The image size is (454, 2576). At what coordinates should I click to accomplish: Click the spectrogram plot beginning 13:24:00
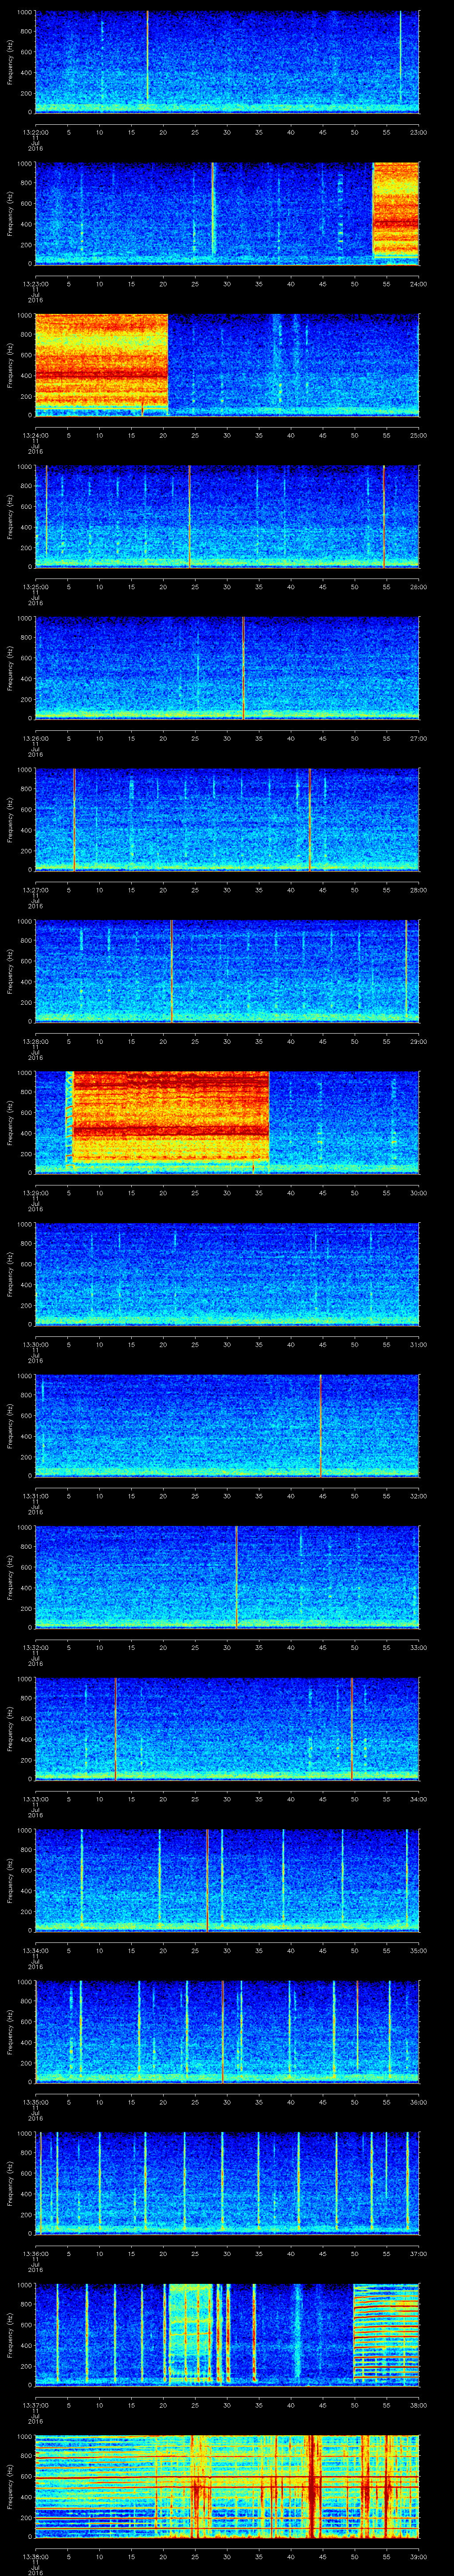[227, 364]
